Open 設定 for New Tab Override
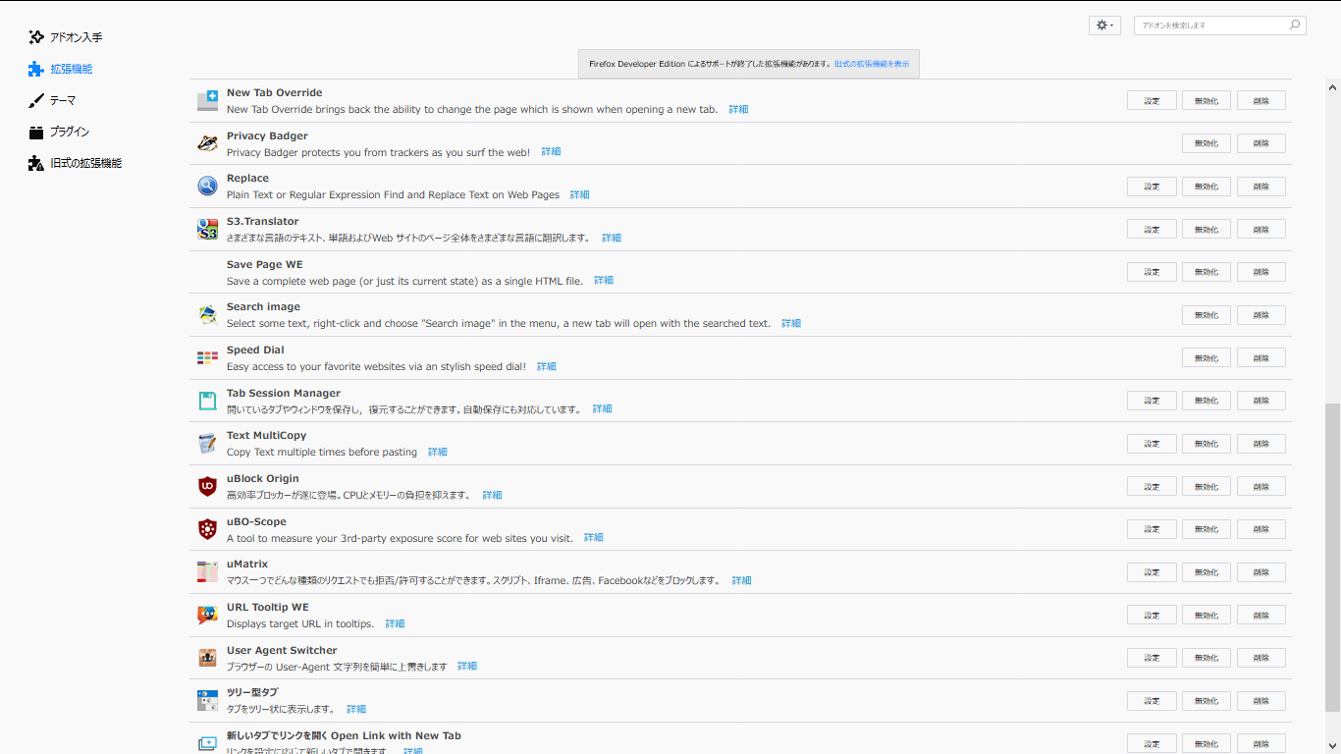This screenshot has width=1341, height=754. [x=1152, y=100]
